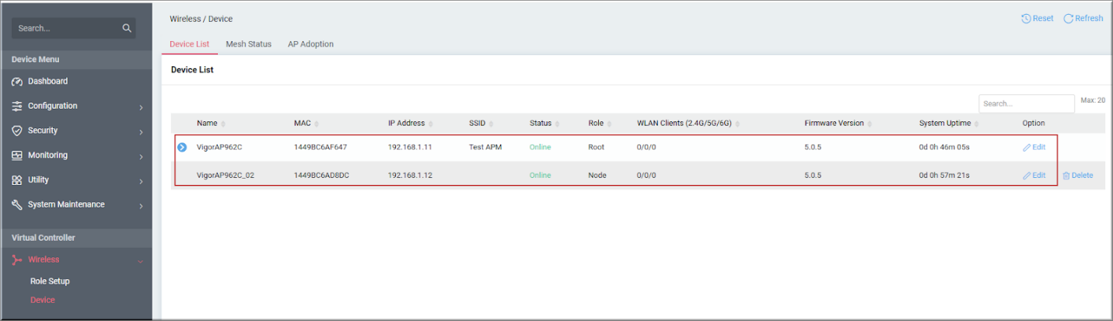This screenshot has width=1113, height=321.
Task: Click trash icon for VigorAP962C_02
Action: (1066, 176)
